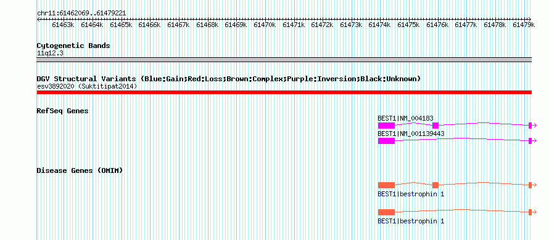
Task: Click the 61471k ruler tick label
Action: (294, 25)
